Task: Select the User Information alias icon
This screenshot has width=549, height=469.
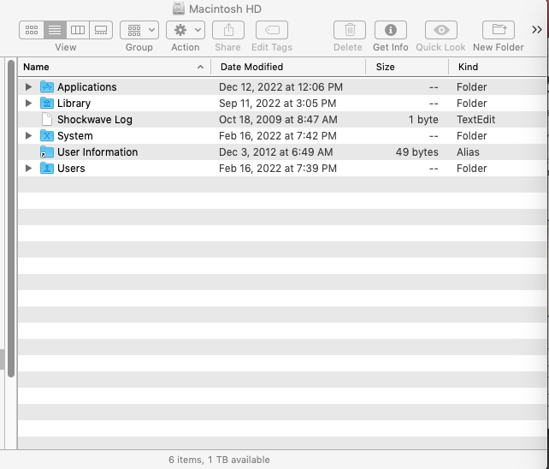Action: [47, 152]
